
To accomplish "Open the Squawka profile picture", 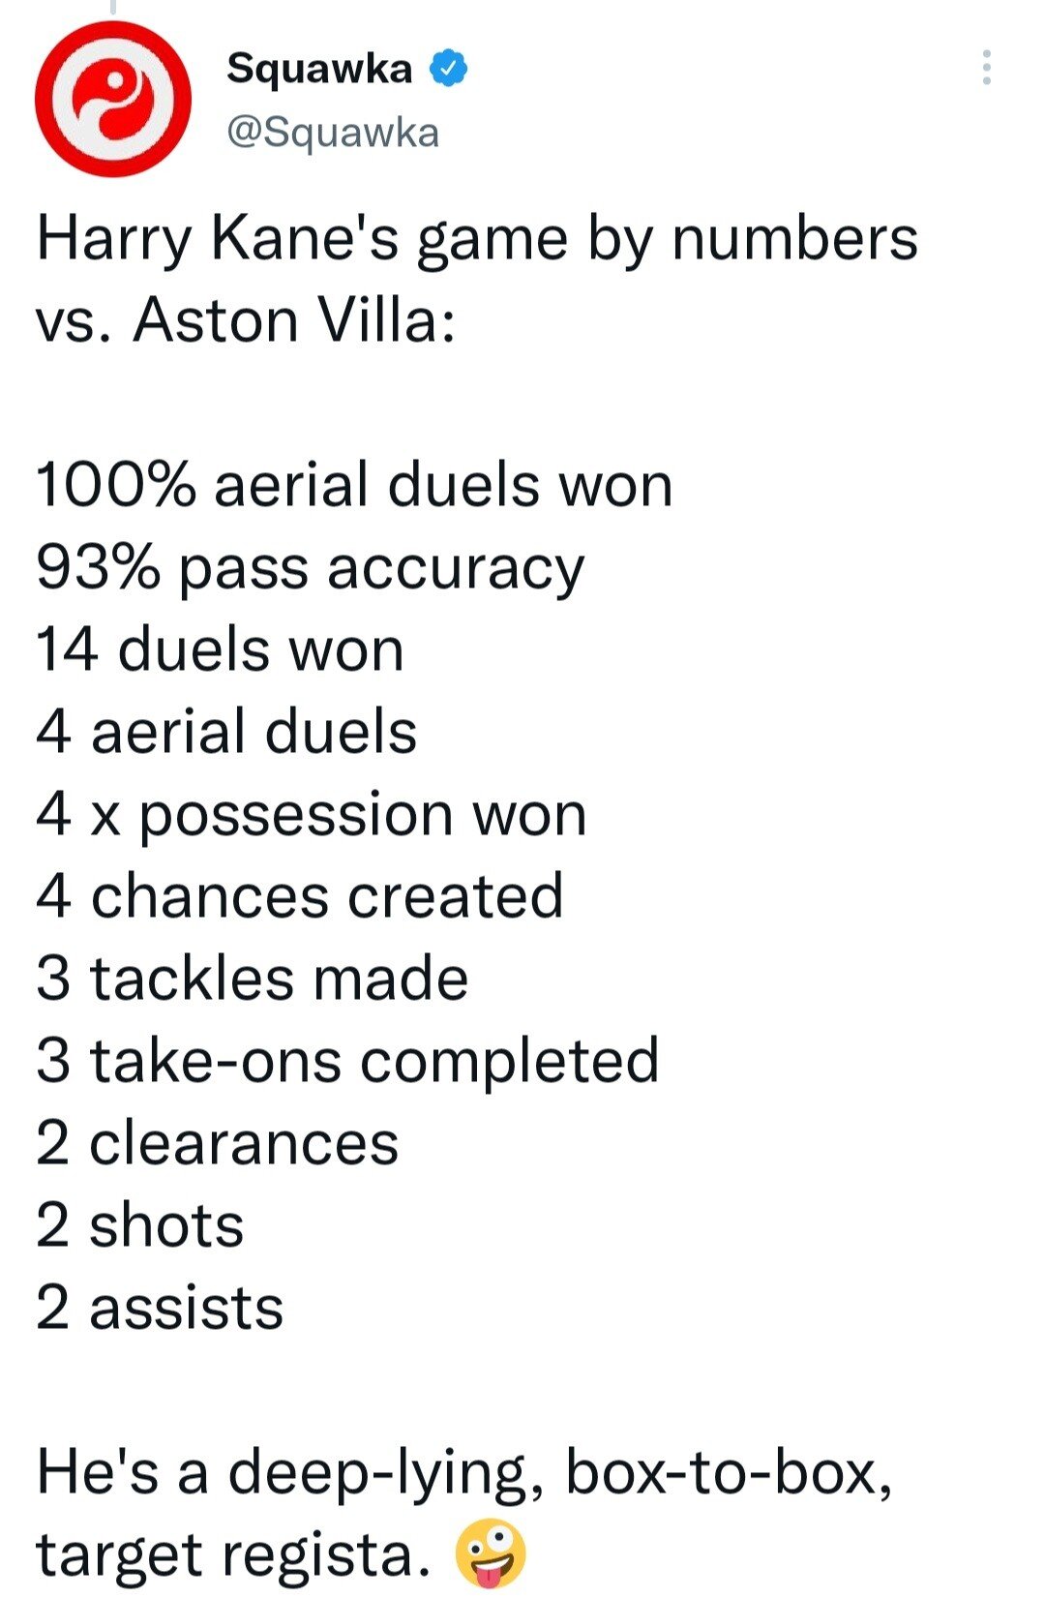I will [x=113, y=99].
